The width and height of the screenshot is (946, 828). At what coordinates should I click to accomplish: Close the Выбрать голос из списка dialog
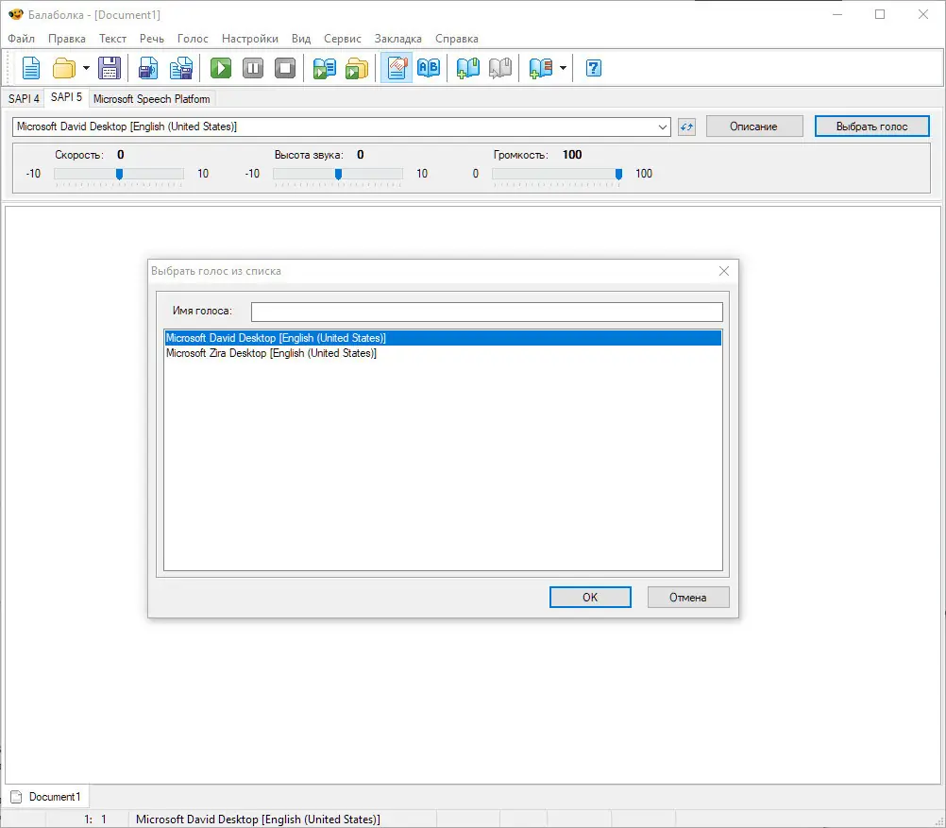(x=724, y=271)
